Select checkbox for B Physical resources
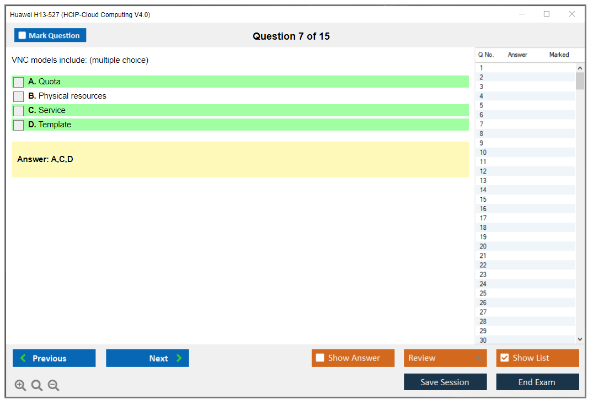Viewport: 593px width, 405px height. click(x=19, y=96)
